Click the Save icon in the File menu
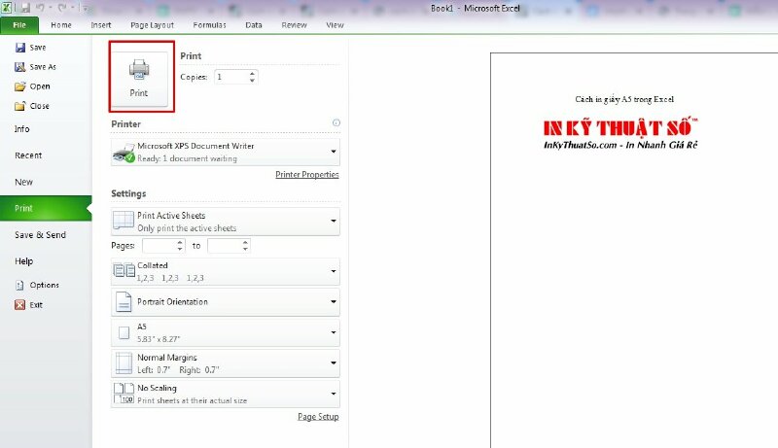Image resolution: width=778 pixels, height=448 pixels. point(19,48)
